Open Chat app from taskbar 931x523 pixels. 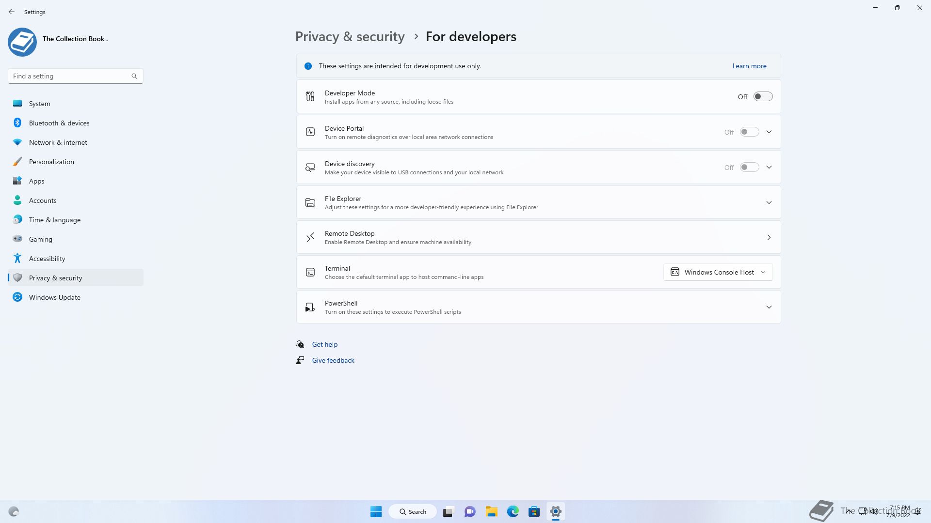pos(470,511)
